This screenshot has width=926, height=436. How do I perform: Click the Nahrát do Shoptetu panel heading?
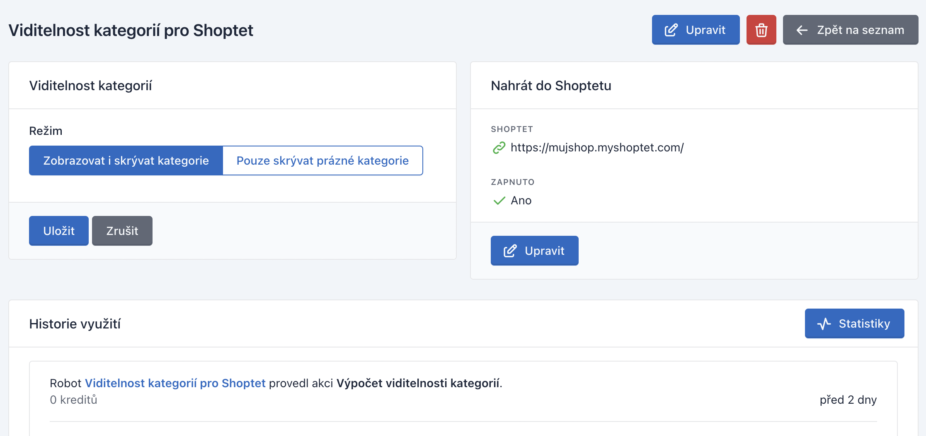(551, 86)
